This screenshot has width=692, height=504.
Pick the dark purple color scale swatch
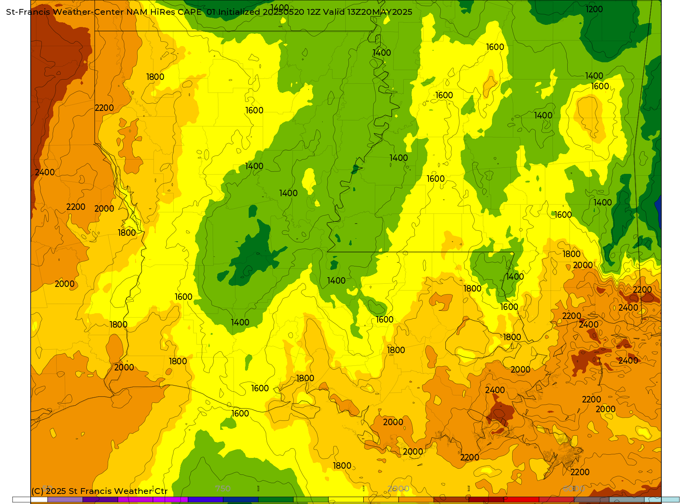tap(100, 500)
